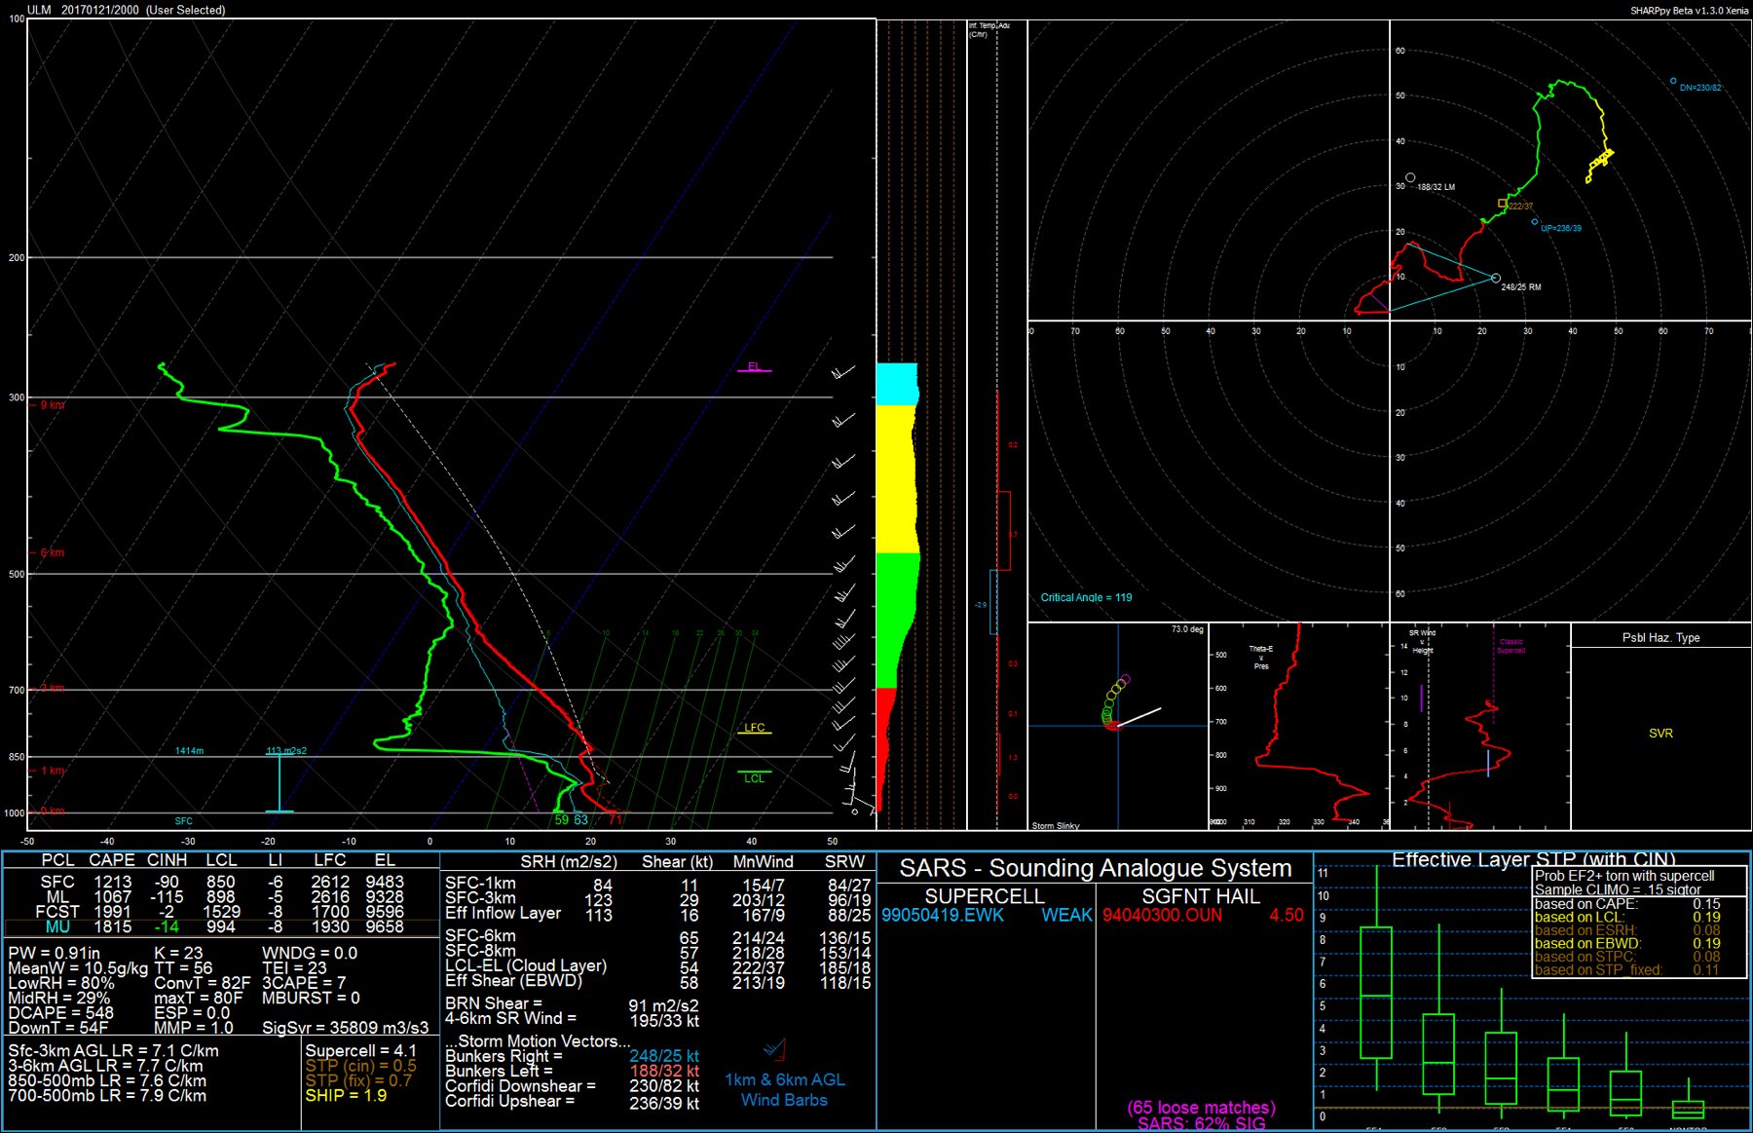Viewport: 1753px width, 1133px height.
Task: Click the Storm Slinky label
Action: [1056, 826]
